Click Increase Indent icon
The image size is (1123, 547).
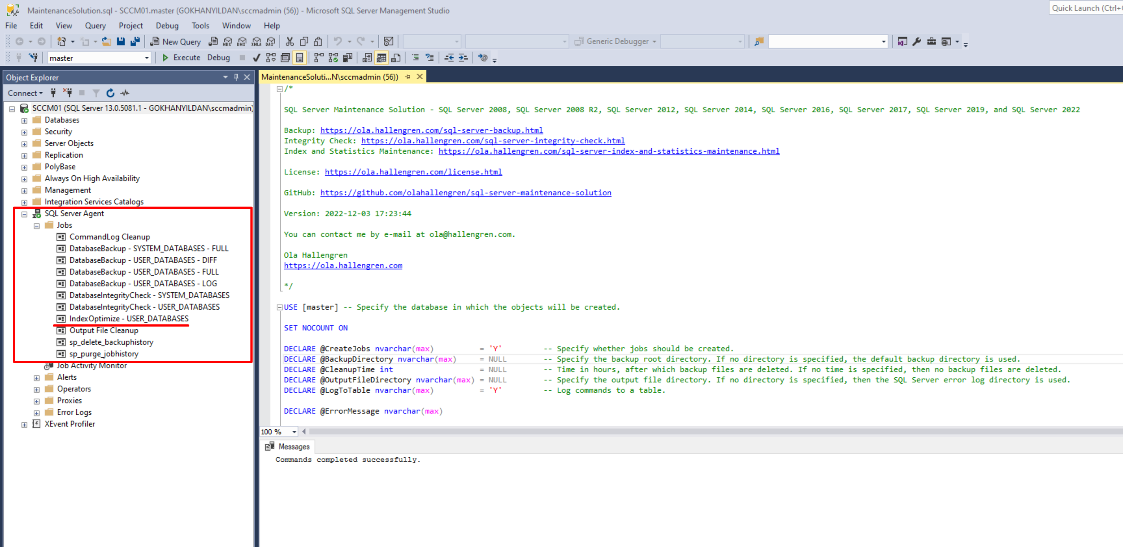click(x=464, y=58)
